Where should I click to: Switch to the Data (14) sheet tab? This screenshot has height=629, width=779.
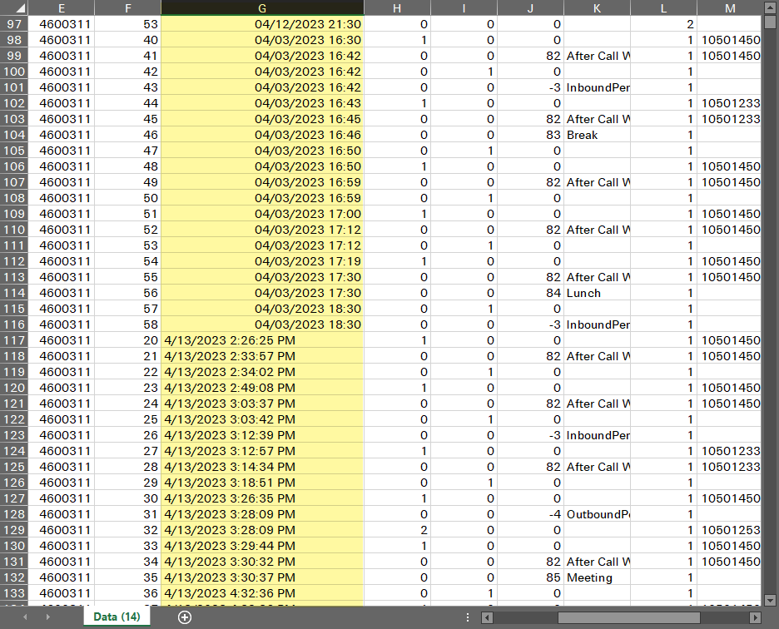coord(116,617)
